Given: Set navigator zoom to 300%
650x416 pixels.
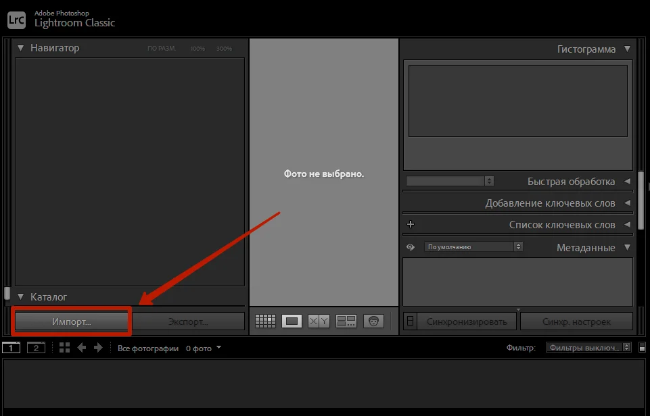Looking at the screenshot, I should [x=224, y=49].
